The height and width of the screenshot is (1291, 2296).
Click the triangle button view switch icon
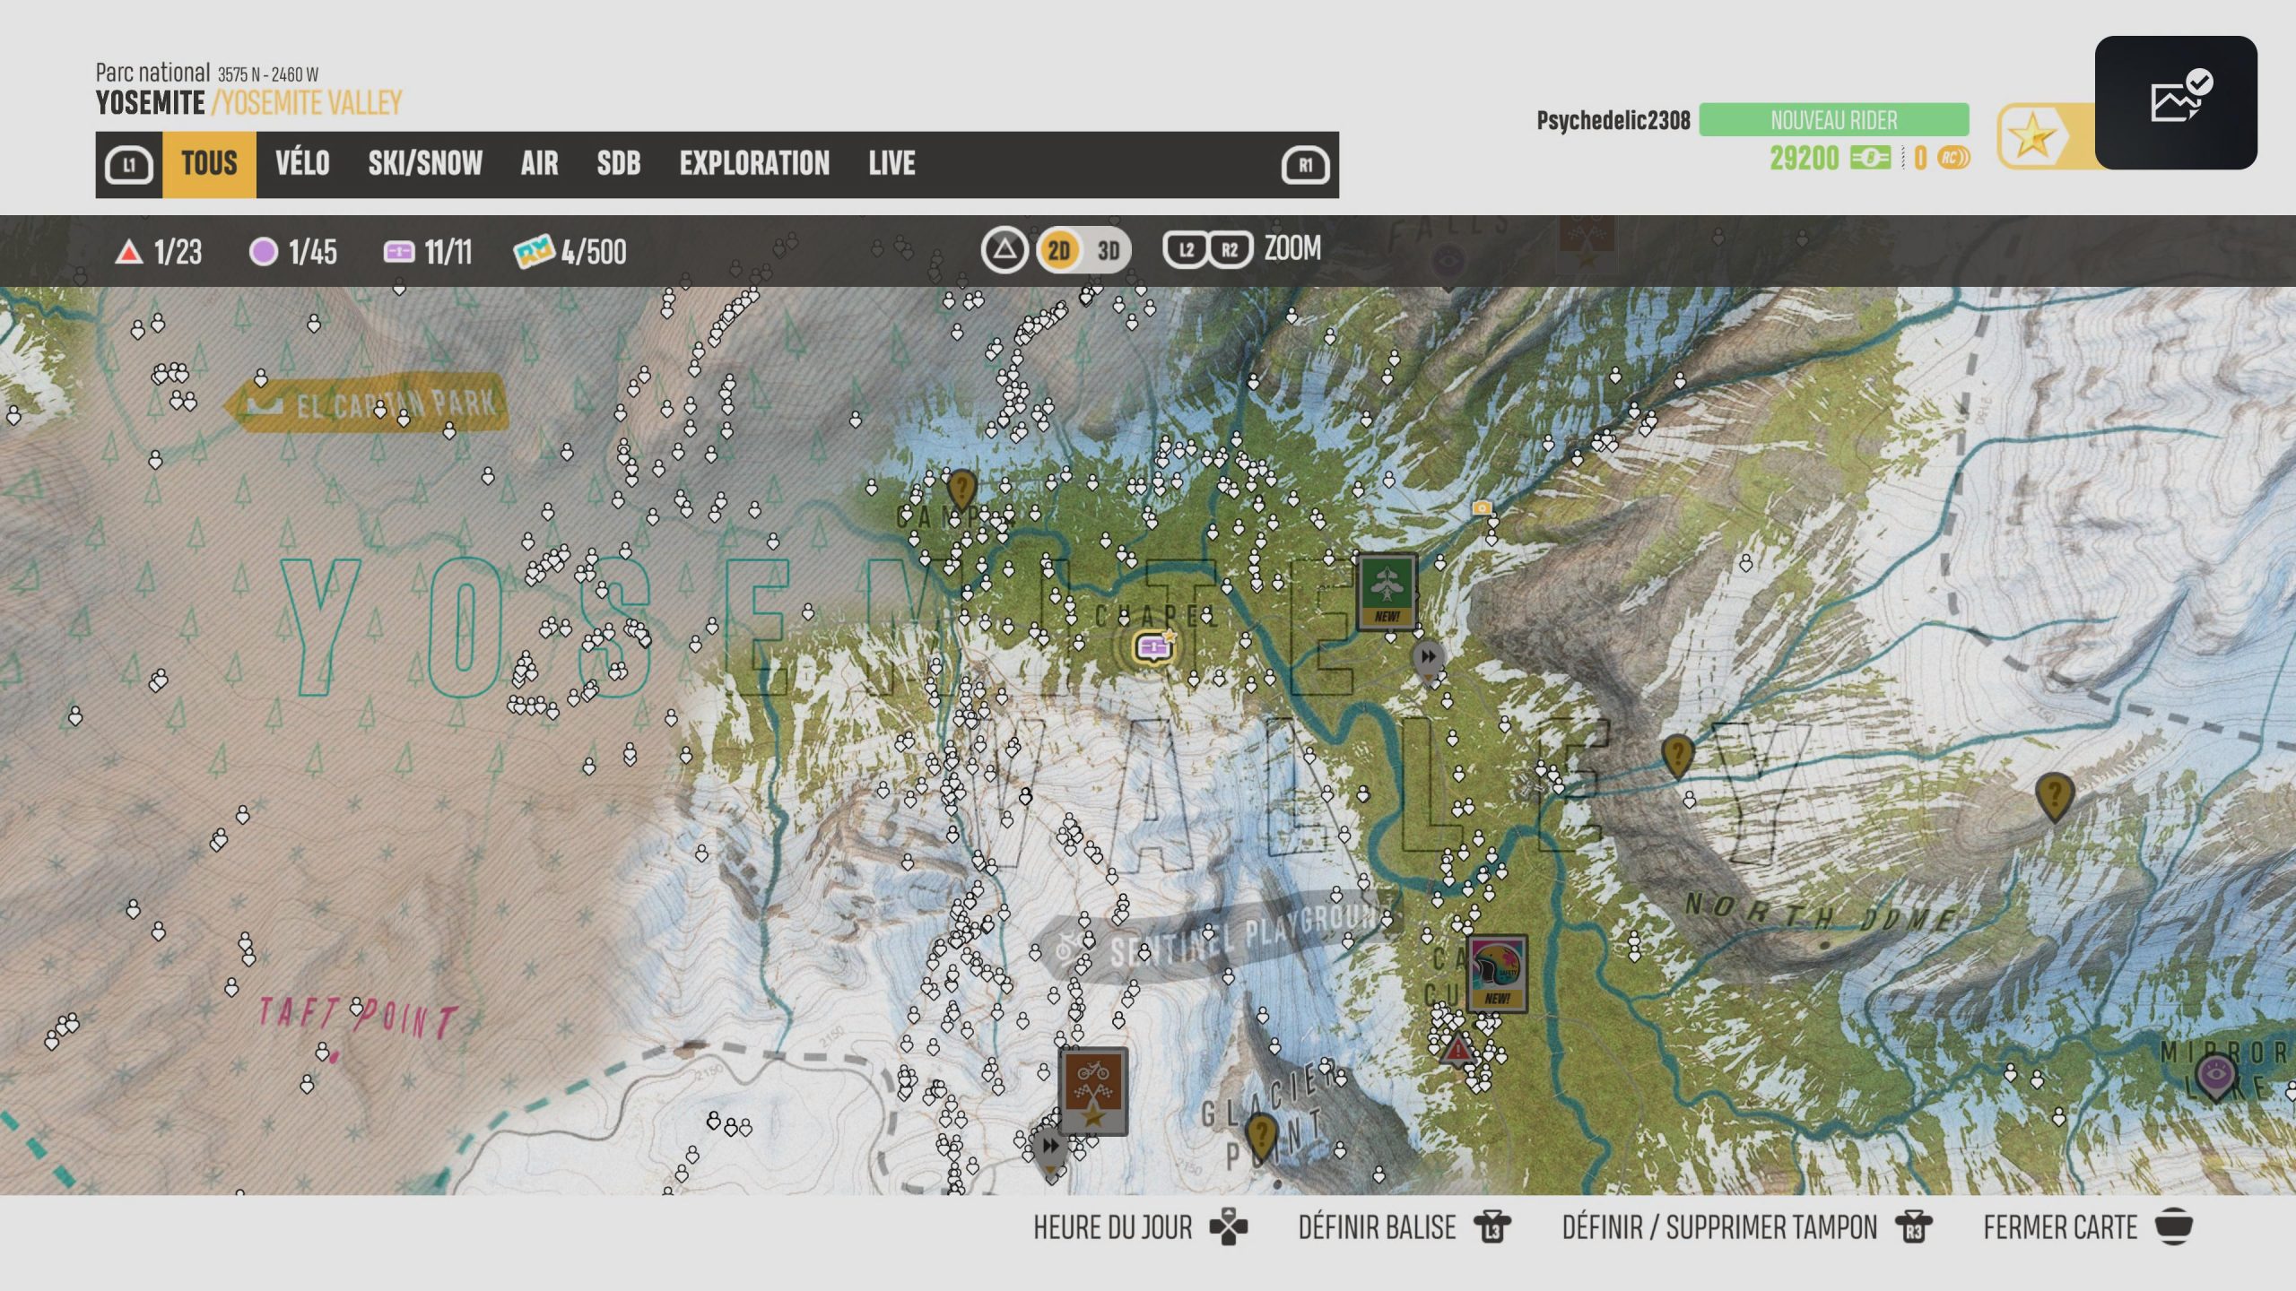(1004, 250)
